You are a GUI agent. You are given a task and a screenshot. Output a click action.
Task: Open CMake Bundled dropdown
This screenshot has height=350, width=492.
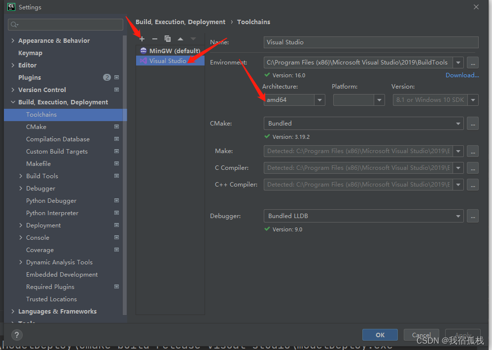point(458,124)
